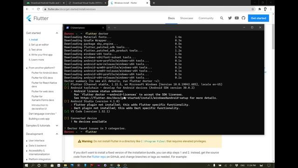Open Windows taskbar search icon
Image resolution: width=298 pixels, height=168 pixels.
(x=33, y=165)
